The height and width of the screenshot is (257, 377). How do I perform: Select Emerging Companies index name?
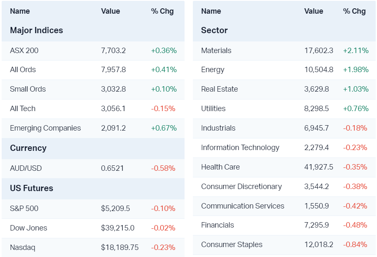[45, 128]
